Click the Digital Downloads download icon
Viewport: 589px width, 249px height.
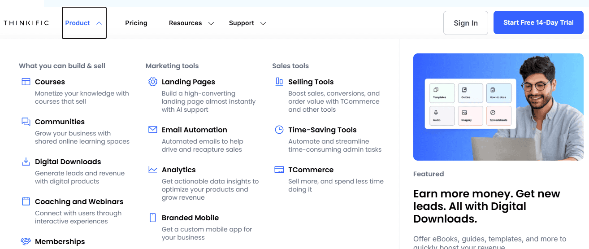pos(26,162)
